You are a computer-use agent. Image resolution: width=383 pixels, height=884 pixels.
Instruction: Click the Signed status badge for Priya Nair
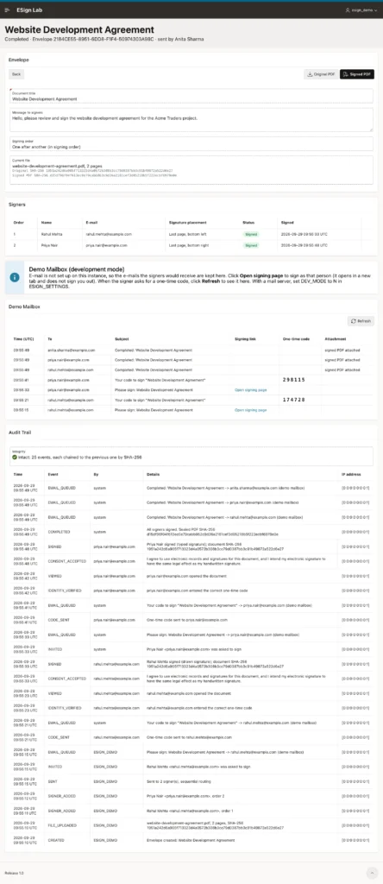[251, 245]
